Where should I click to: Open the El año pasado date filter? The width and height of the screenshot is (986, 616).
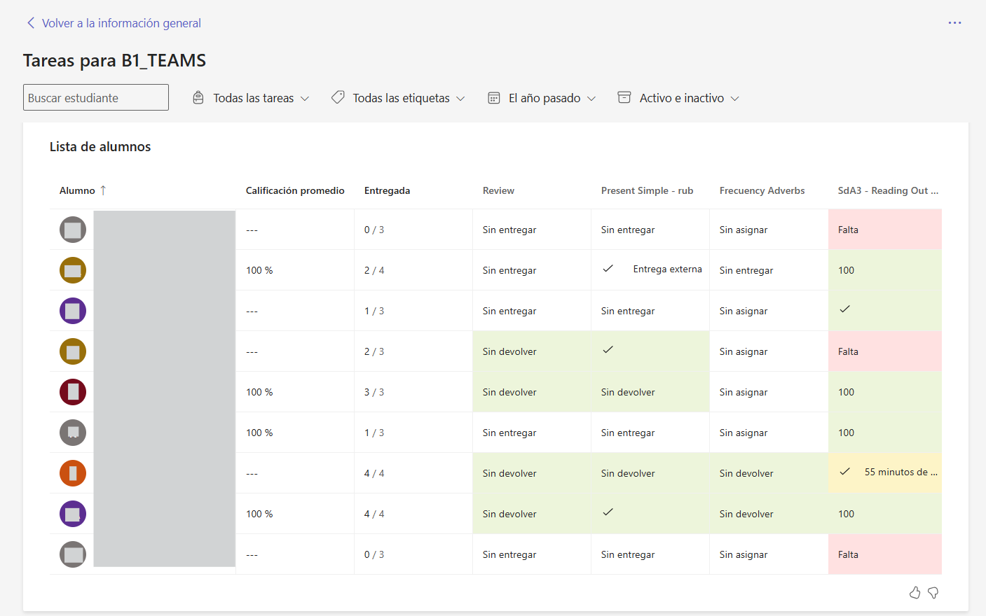pyautogui.click(x=542, y=98)
